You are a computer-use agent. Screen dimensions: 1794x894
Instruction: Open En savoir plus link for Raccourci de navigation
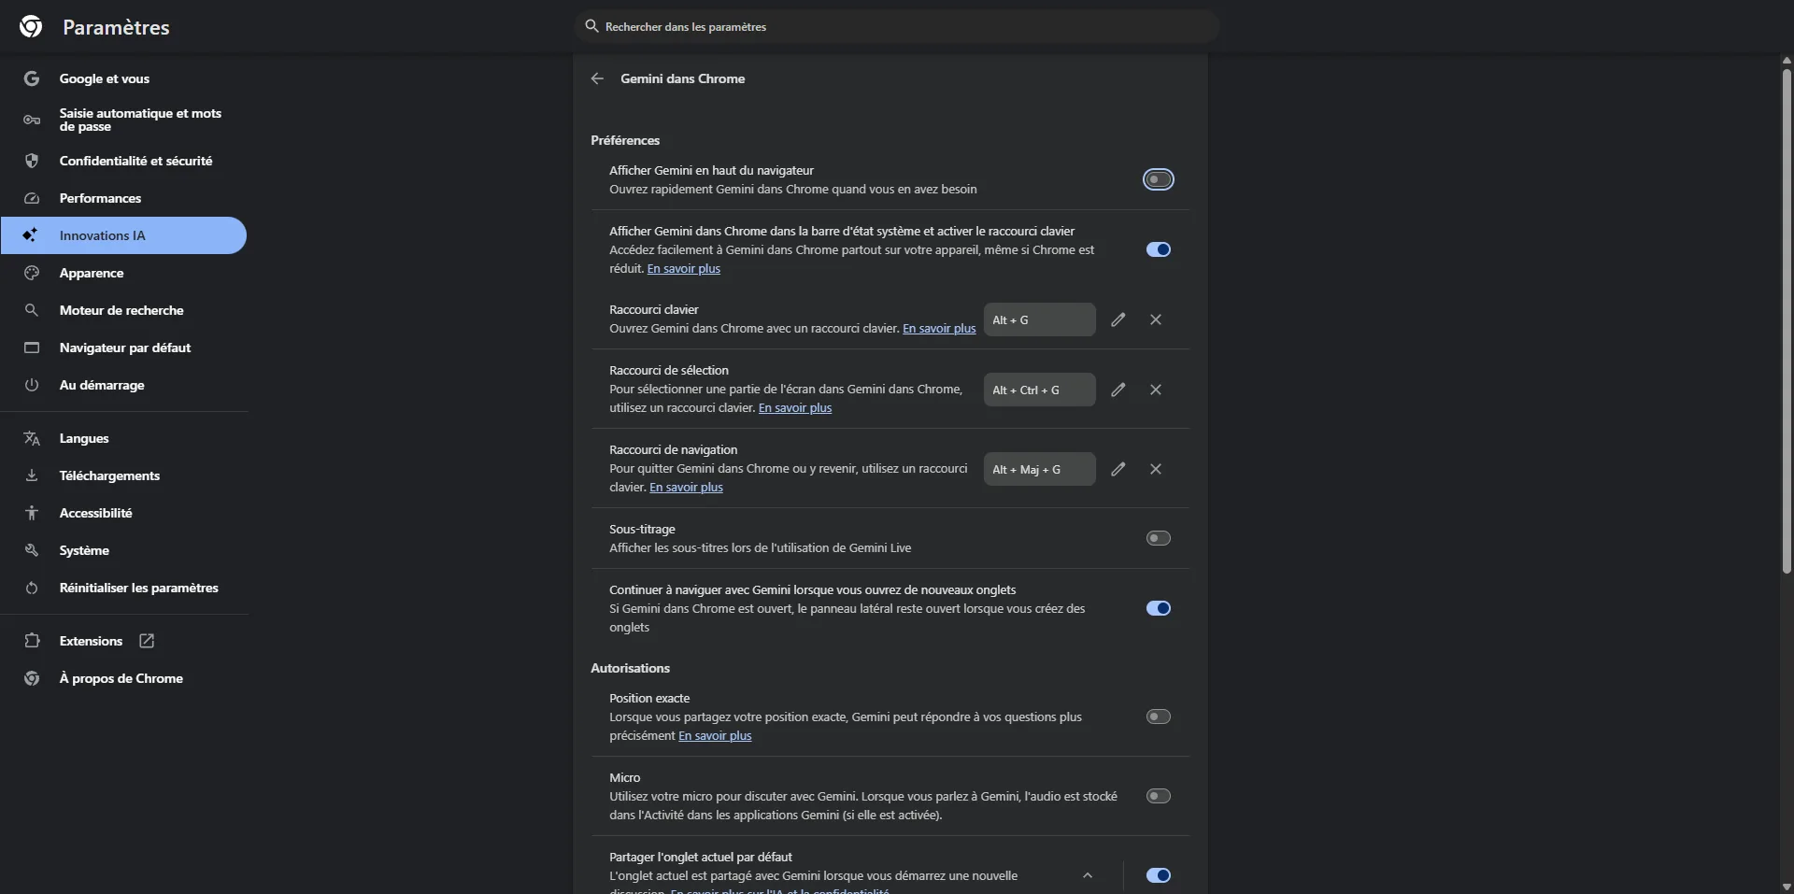687,488
